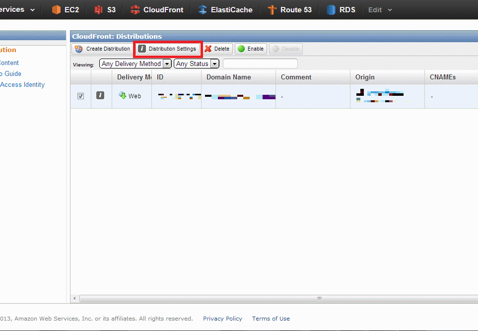The height and width of the screenshot is (331, 478).
Task: Click the grayed-out Disable button
Action: click(285, 49)
